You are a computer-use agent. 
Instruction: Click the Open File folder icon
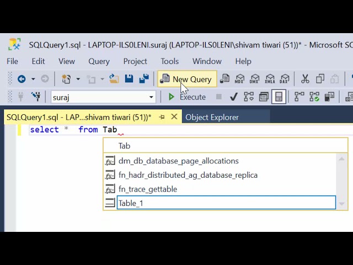[x=114, y=79]
